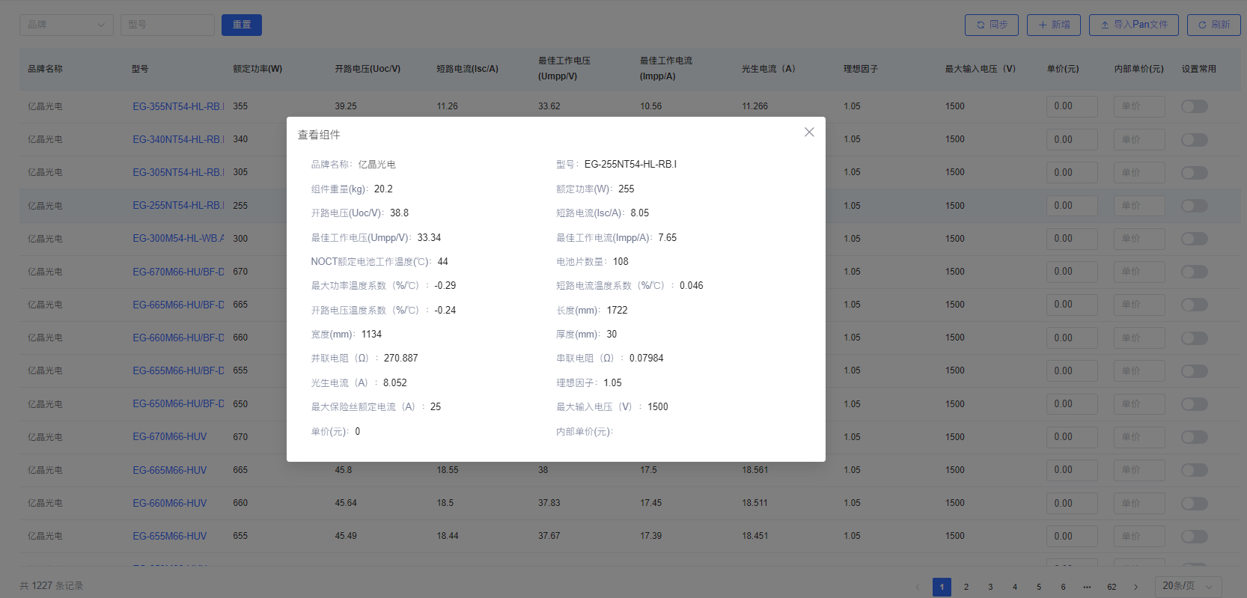
Task: Click the 同步 sync button
Action: coord(993,25)
